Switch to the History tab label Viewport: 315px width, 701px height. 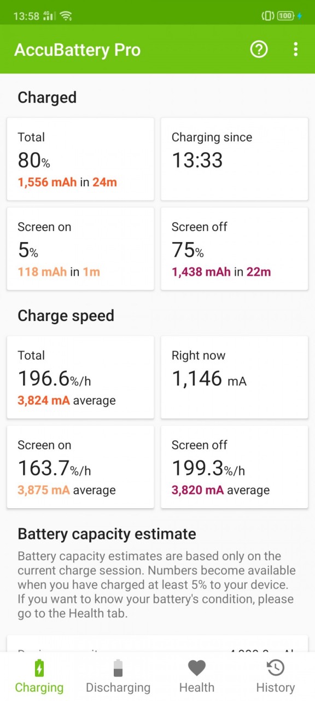click(x=276, y=687)
